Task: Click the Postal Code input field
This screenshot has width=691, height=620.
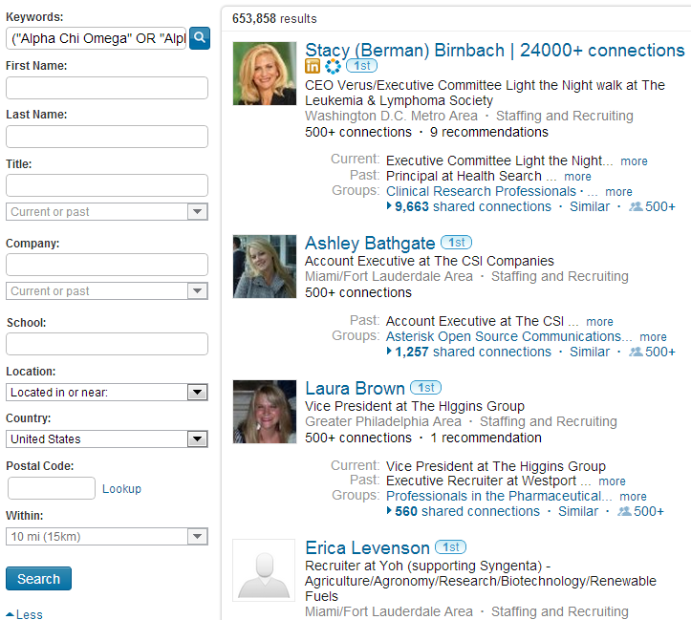Action: (51, 488)
